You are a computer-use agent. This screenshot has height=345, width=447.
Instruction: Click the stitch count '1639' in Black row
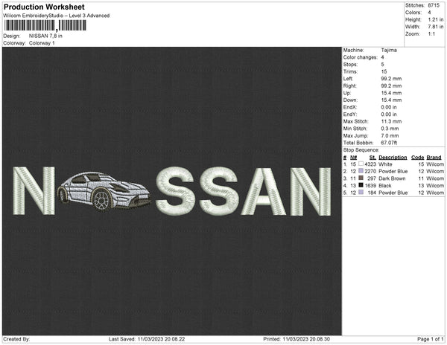pos(370,185)
